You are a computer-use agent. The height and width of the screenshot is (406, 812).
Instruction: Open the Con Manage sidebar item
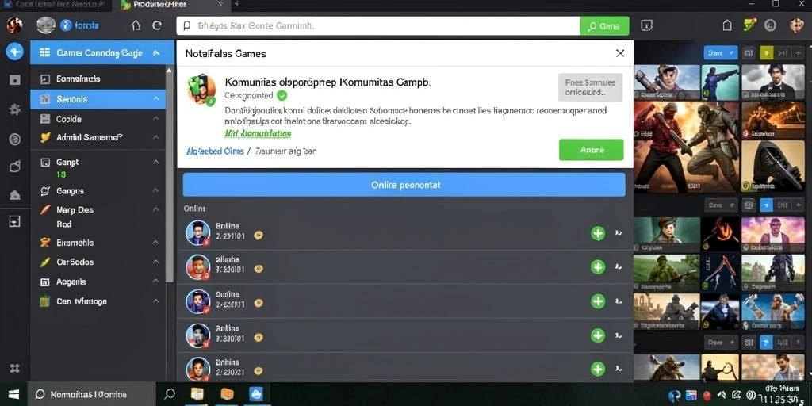tap(98, 301)
